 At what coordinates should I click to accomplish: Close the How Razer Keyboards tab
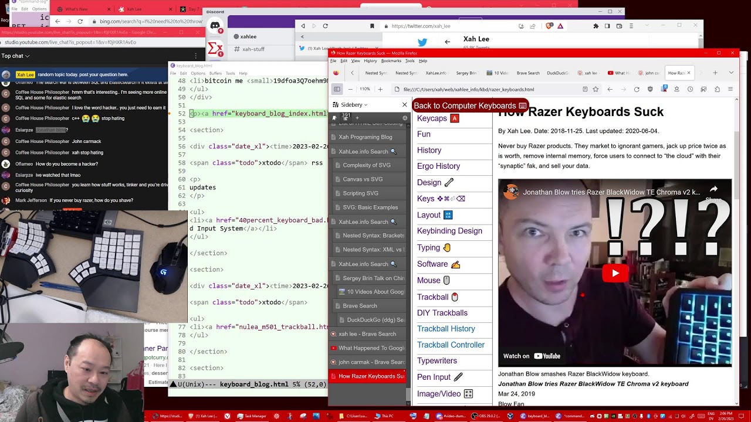[x=689, y=73]
